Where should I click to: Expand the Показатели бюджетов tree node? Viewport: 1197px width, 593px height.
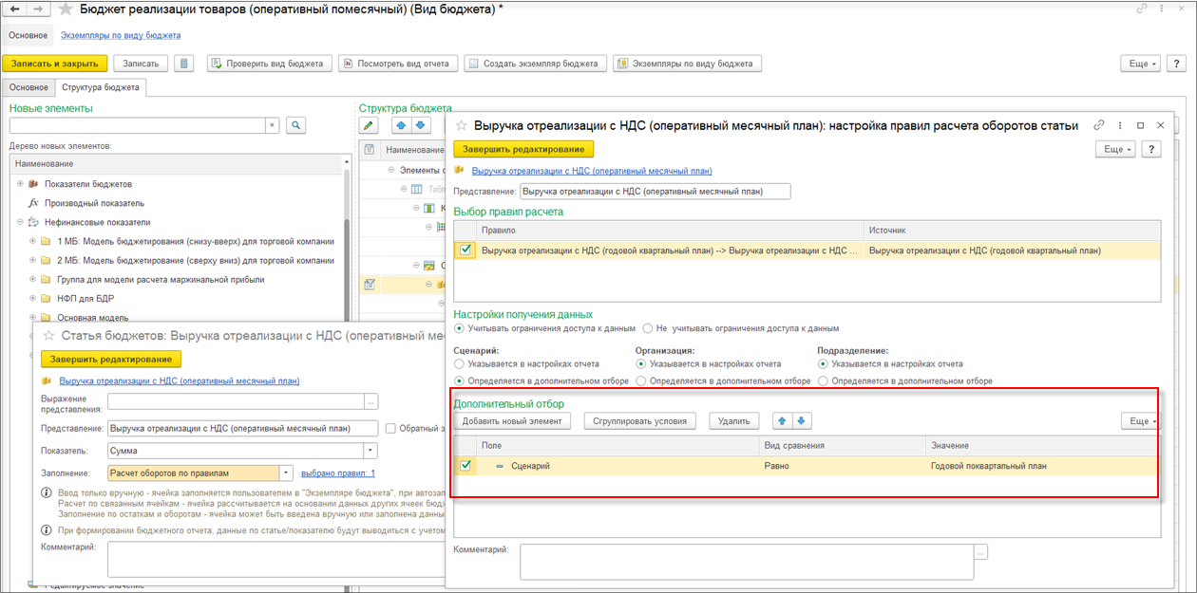[x=19, y=184]
